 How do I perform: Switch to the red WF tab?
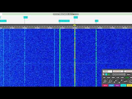tap(105, 86)
